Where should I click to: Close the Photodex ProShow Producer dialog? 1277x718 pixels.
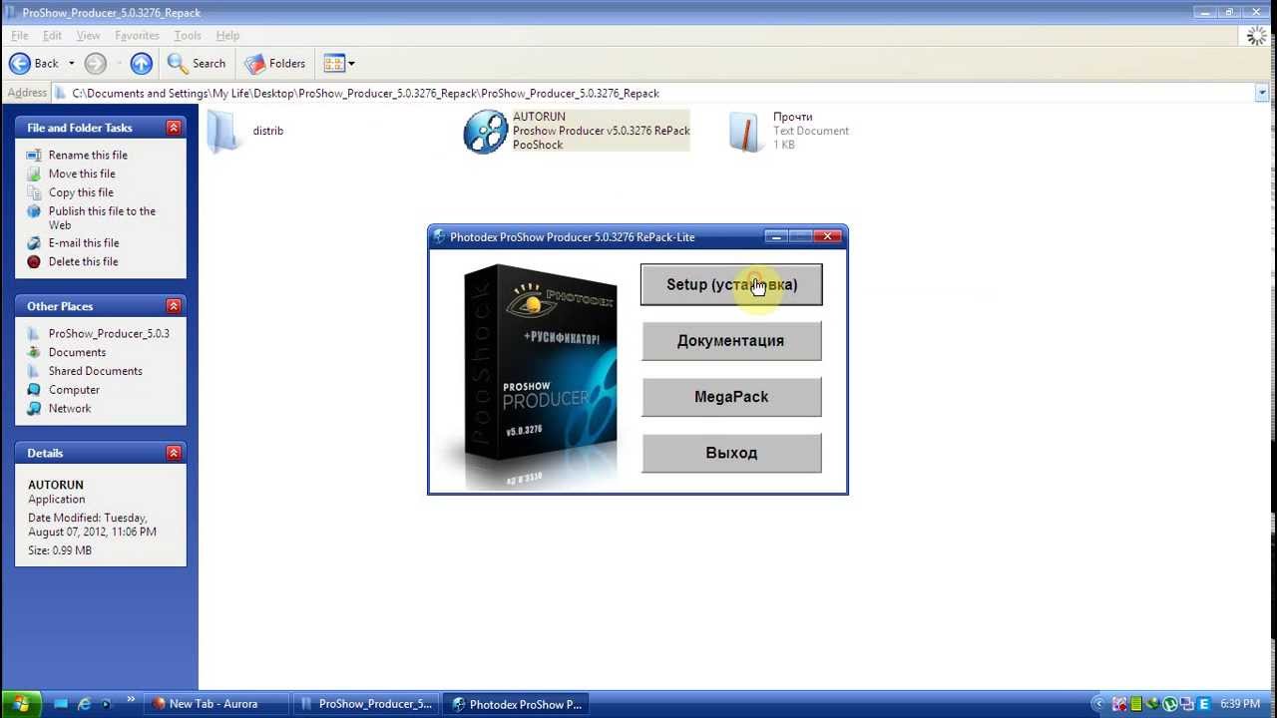pyautogui.click(x=828, y=236)
